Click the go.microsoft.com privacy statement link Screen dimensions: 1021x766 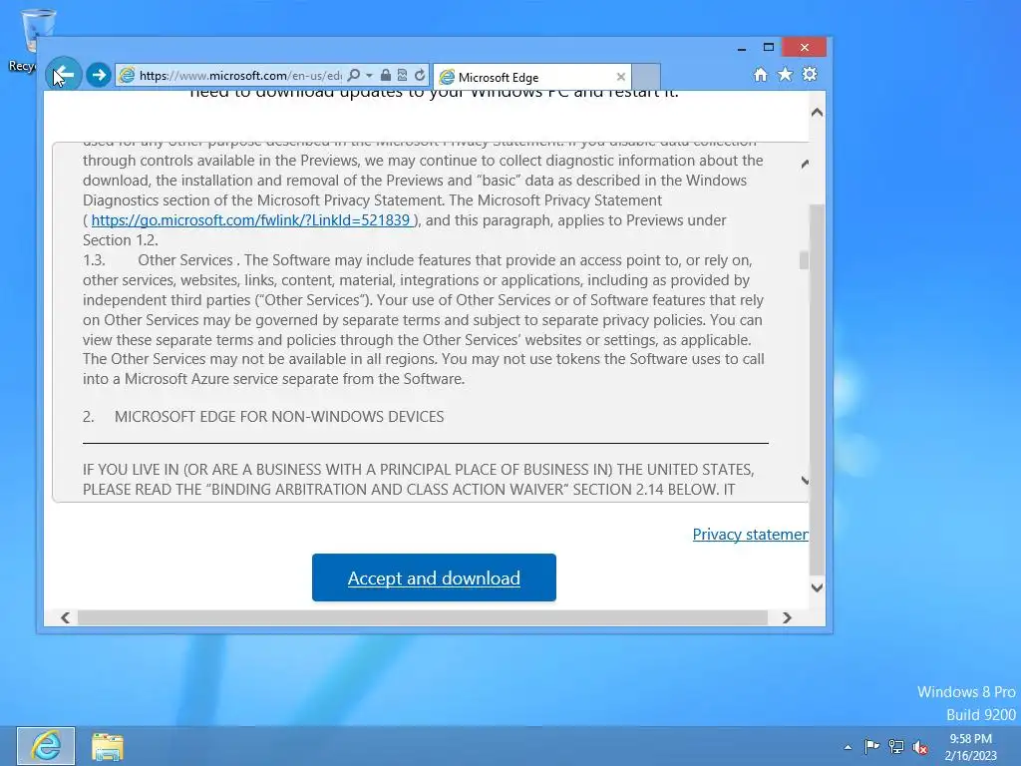coord(250,220)
